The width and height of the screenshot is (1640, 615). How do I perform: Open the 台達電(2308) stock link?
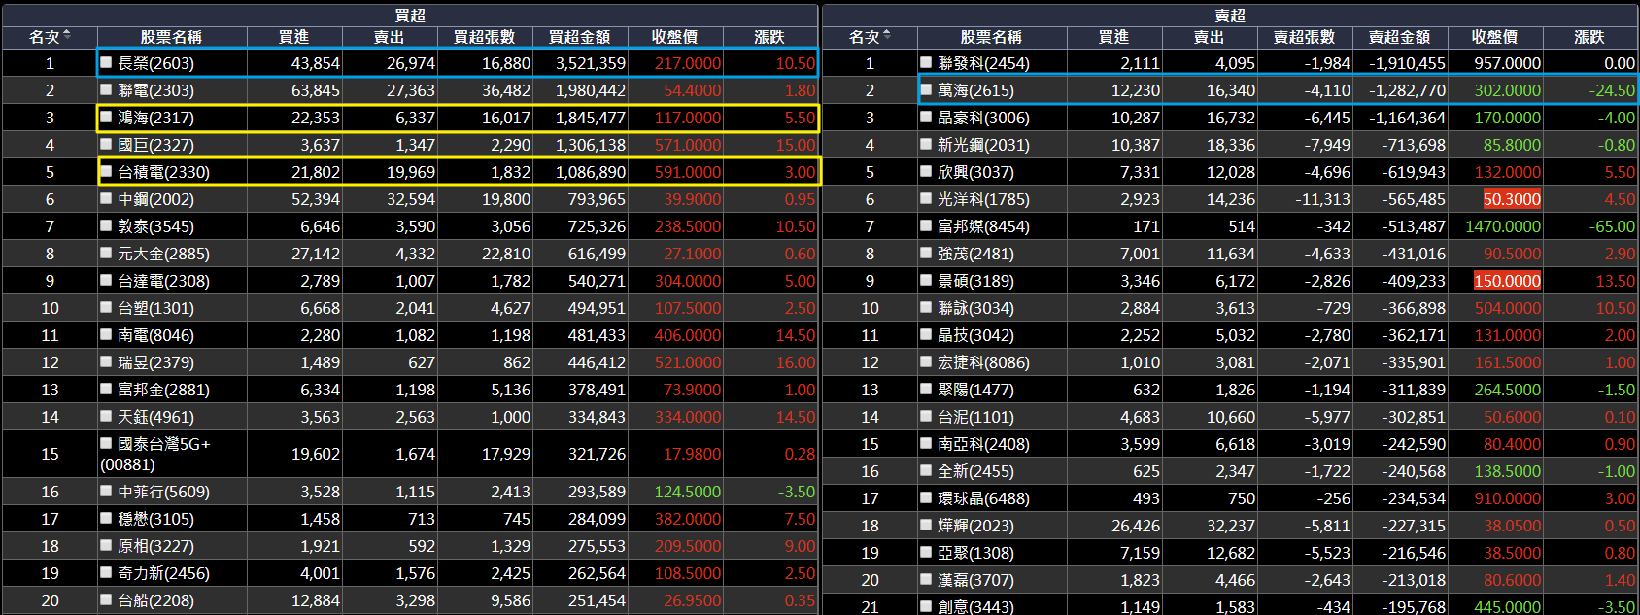point(163,281)
